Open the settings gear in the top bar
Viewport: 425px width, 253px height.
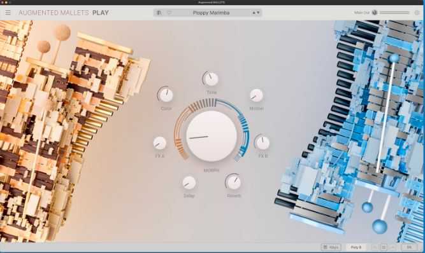click(417, 13)
